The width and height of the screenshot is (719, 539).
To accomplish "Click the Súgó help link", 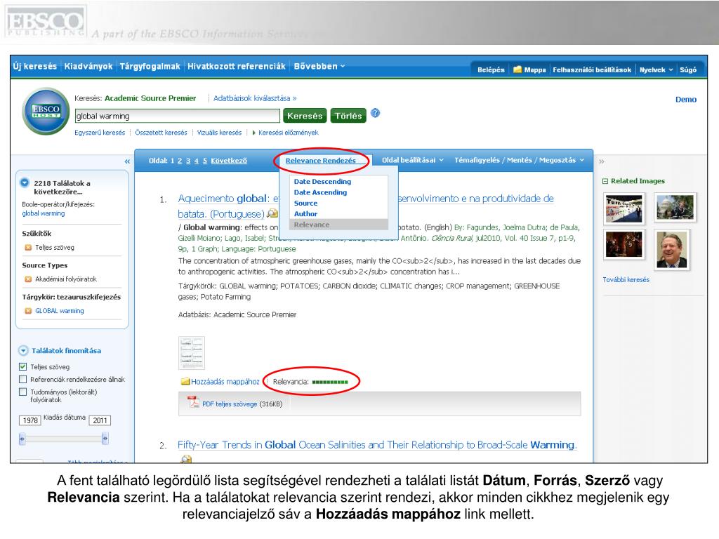I will click(688, 69).
